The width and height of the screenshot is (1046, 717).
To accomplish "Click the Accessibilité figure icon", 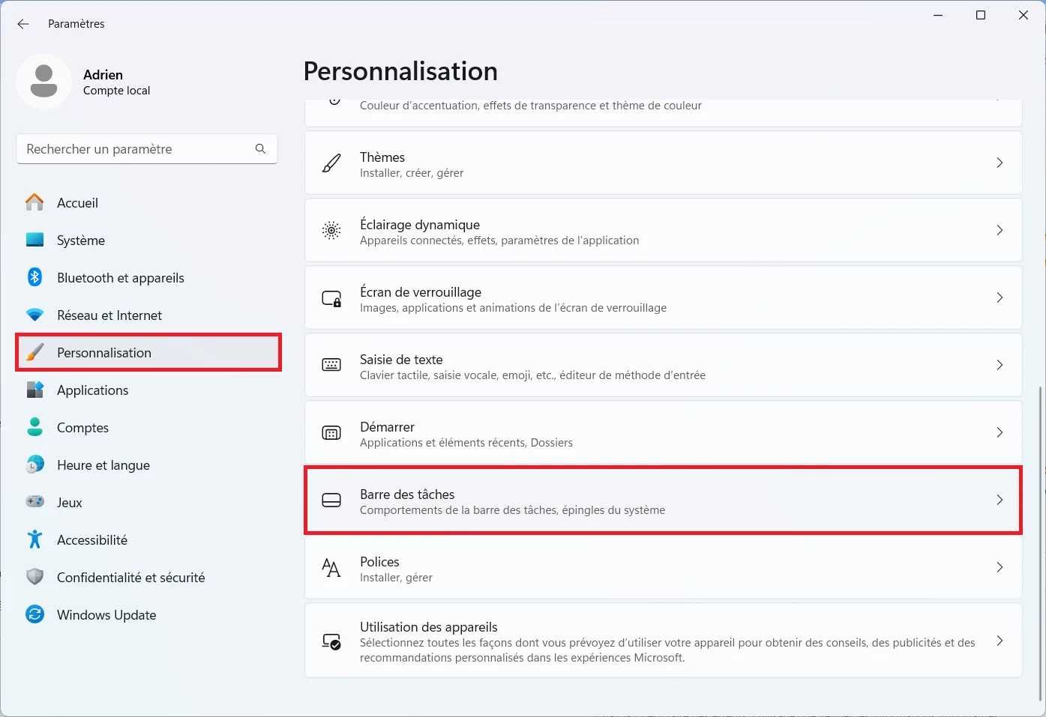I will pyautogui.click(x=34, y=539).
